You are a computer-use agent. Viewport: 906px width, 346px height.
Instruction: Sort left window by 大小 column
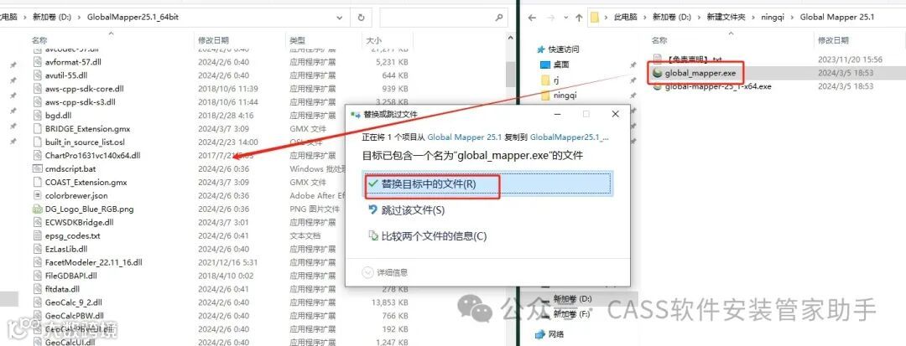click(372, 40)
